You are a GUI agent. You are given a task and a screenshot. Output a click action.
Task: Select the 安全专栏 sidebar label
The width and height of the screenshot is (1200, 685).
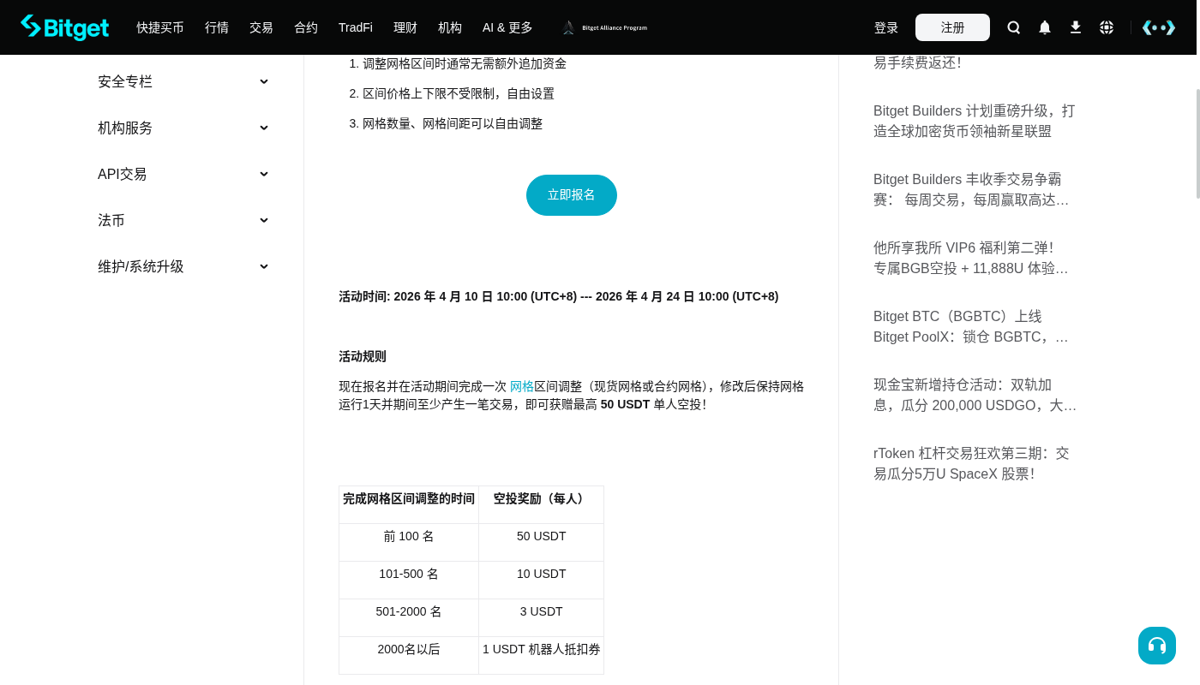[125, 81]
